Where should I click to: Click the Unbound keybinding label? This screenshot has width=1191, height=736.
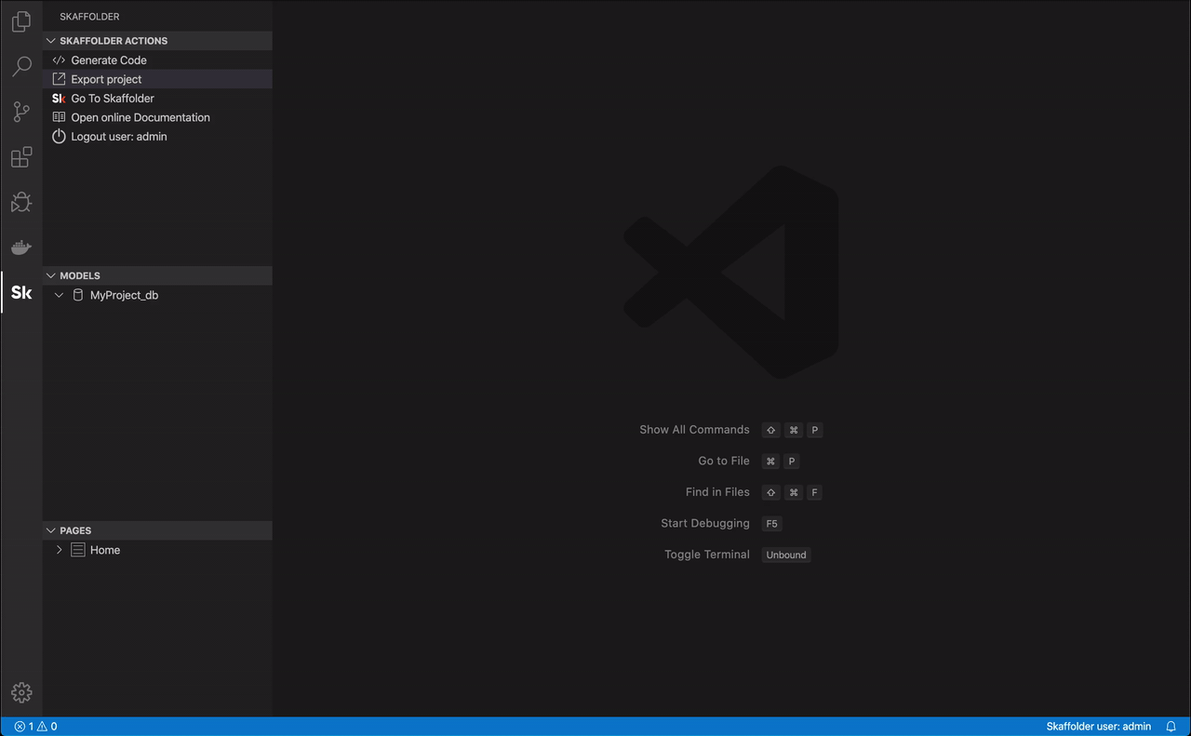(786, 555)
